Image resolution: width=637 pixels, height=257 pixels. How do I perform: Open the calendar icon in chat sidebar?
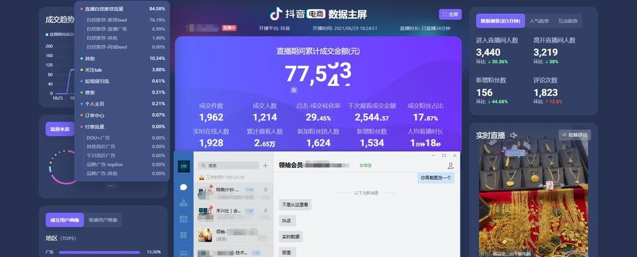tap(183, 219)
